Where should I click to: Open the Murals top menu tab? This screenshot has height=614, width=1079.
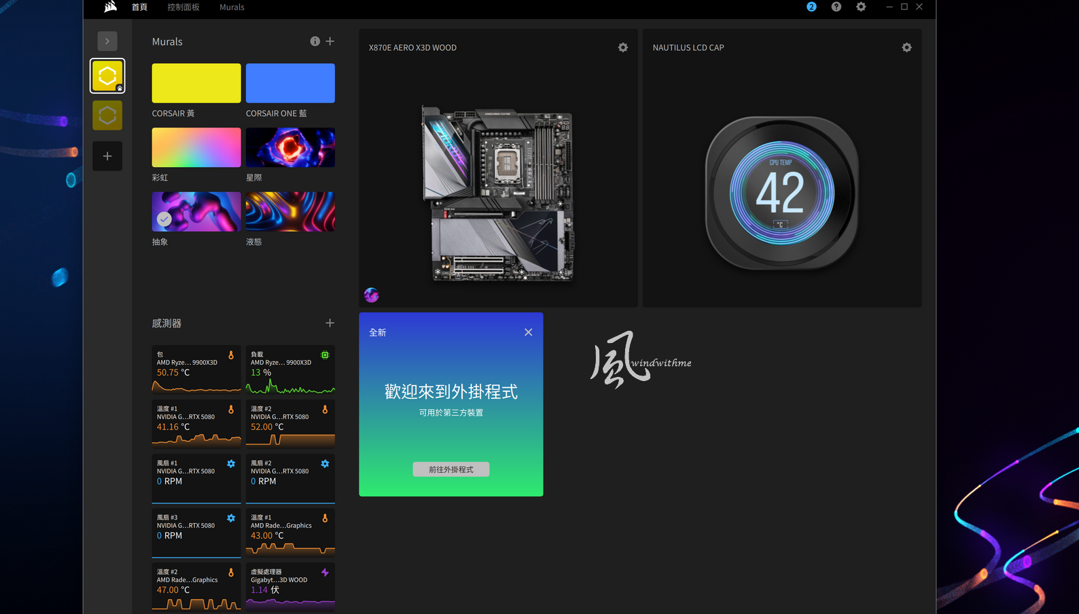(232, 7)
